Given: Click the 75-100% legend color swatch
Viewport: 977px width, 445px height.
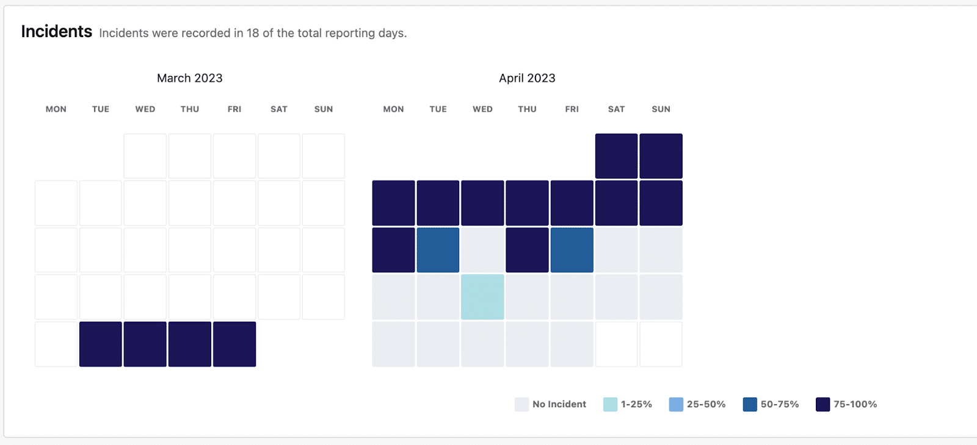Looking at the screenshot, I should pos(823,404).
